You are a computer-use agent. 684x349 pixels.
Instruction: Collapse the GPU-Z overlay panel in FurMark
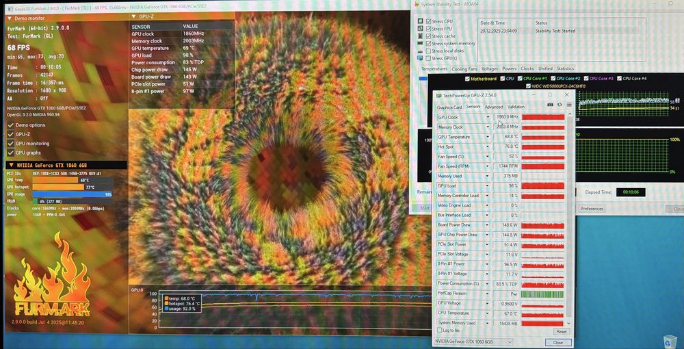tap(133, 16)
